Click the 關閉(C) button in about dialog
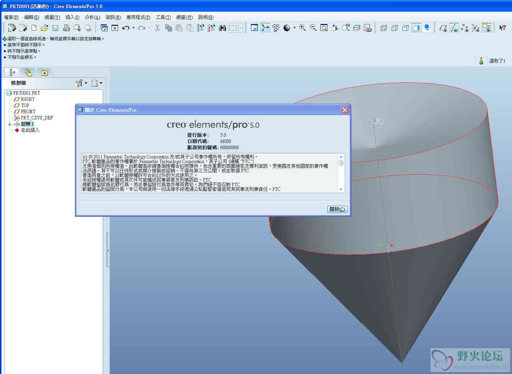Viewport: 512px width, 374px height. tap(337, 209)
